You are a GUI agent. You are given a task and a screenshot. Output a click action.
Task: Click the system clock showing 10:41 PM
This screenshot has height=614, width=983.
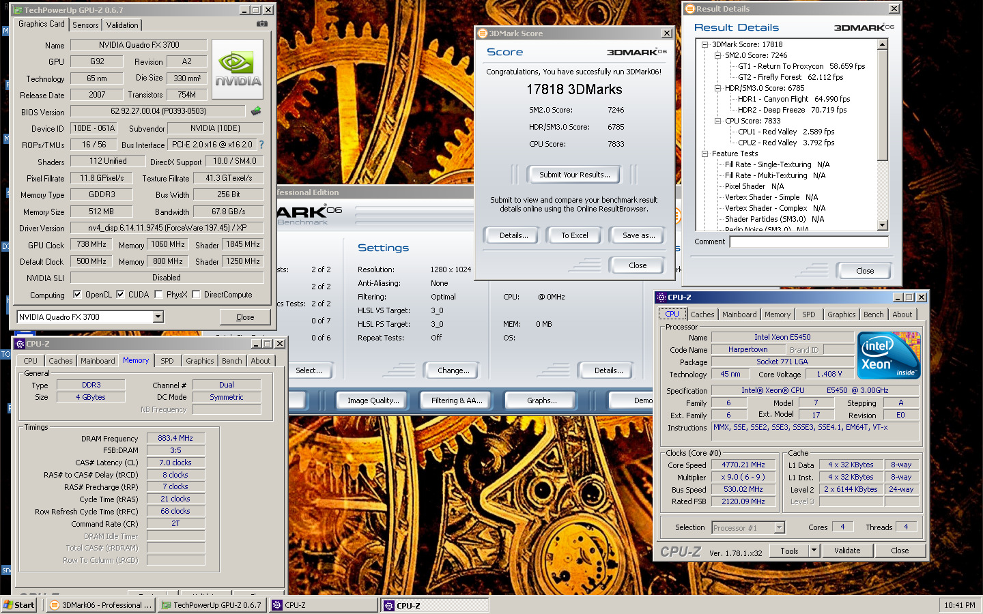point(959,605)
